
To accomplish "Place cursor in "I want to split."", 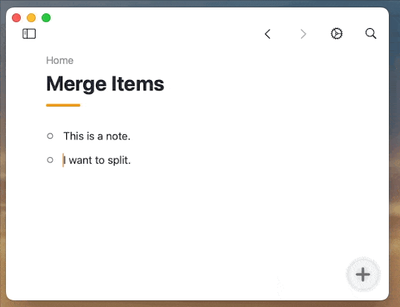I will point(97,160).
